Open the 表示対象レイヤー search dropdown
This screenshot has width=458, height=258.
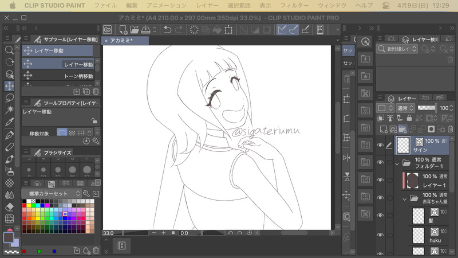[397, 49]
